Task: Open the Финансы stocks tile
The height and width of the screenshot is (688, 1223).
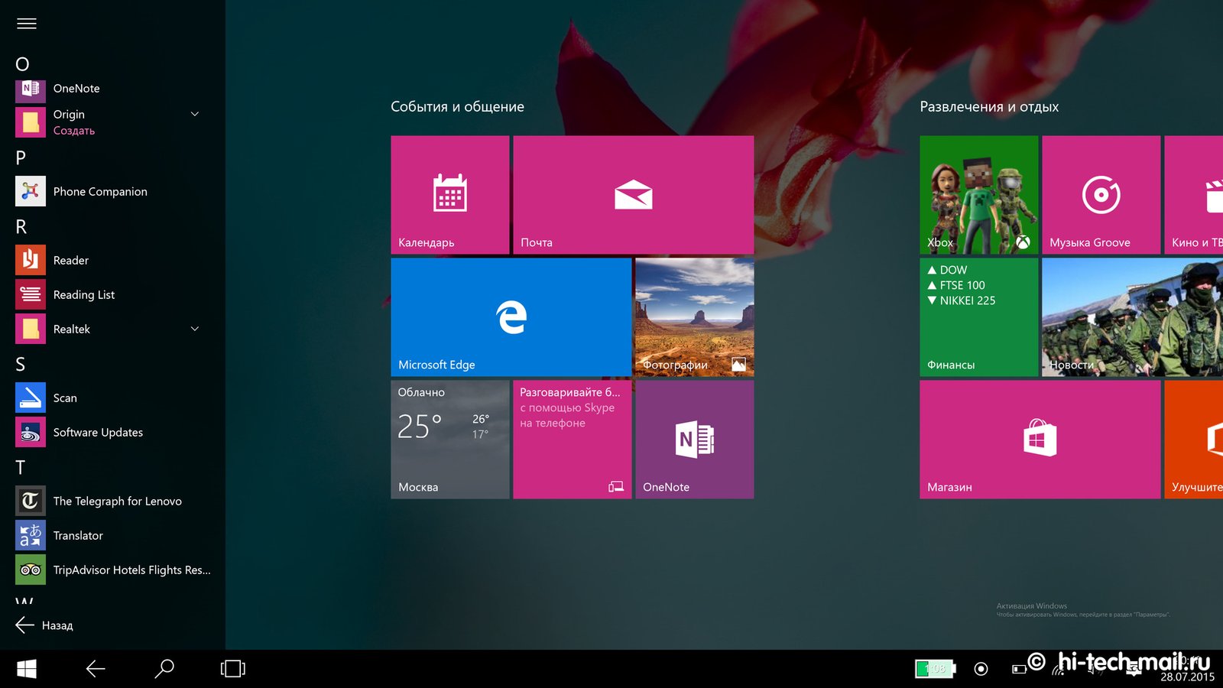Action: (979, 317)
